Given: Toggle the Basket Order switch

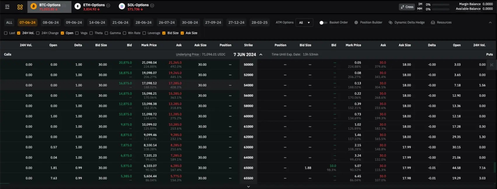Looking at the screenshot, I should coord(323,22).
